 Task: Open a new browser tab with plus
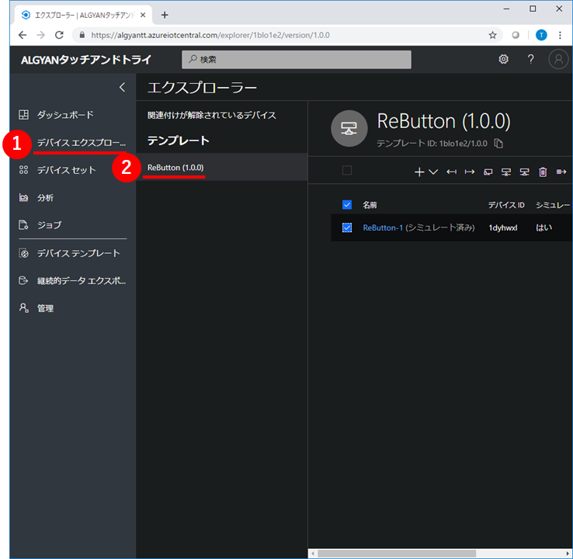165,15
